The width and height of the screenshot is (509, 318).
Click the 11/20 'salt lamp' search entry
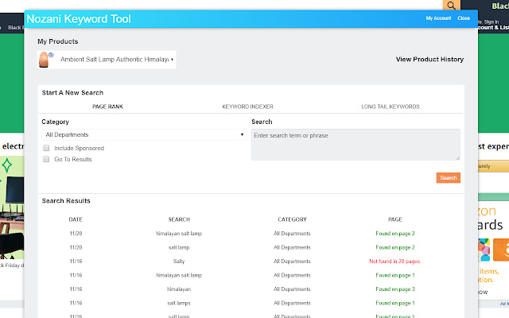pos(179,247)
